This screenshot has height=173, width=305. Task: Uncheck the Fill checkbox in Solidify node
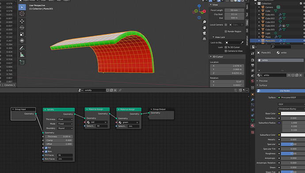[x=46, y=148]
